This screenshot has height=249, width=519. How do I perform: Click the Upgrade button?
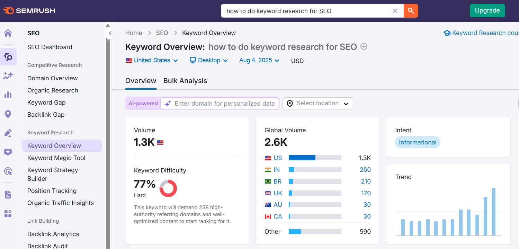[487, 10]
